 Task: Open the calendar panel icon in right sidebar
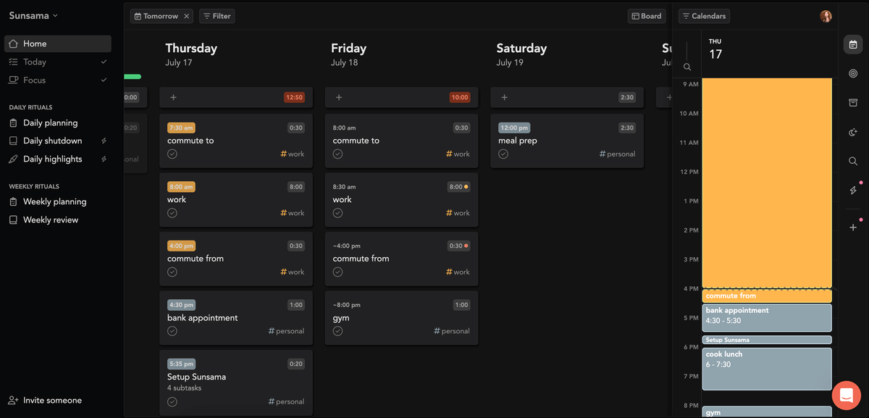pos(853,45)
